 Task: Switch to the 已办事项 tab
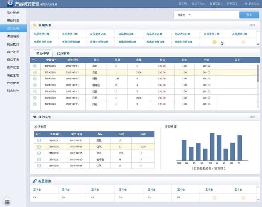tap(63, 53)
